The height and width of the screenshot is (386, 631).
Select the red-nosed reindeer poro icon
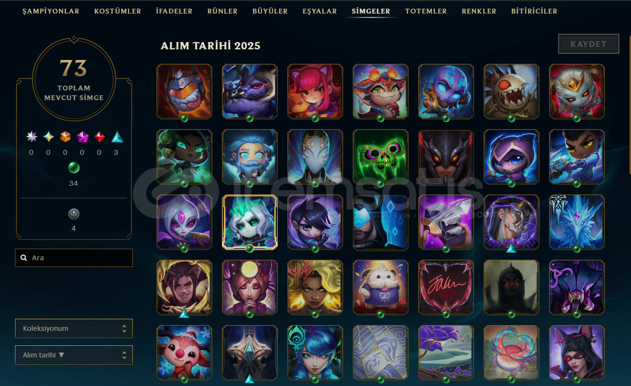pyautogui.click(x=184, y=353)
